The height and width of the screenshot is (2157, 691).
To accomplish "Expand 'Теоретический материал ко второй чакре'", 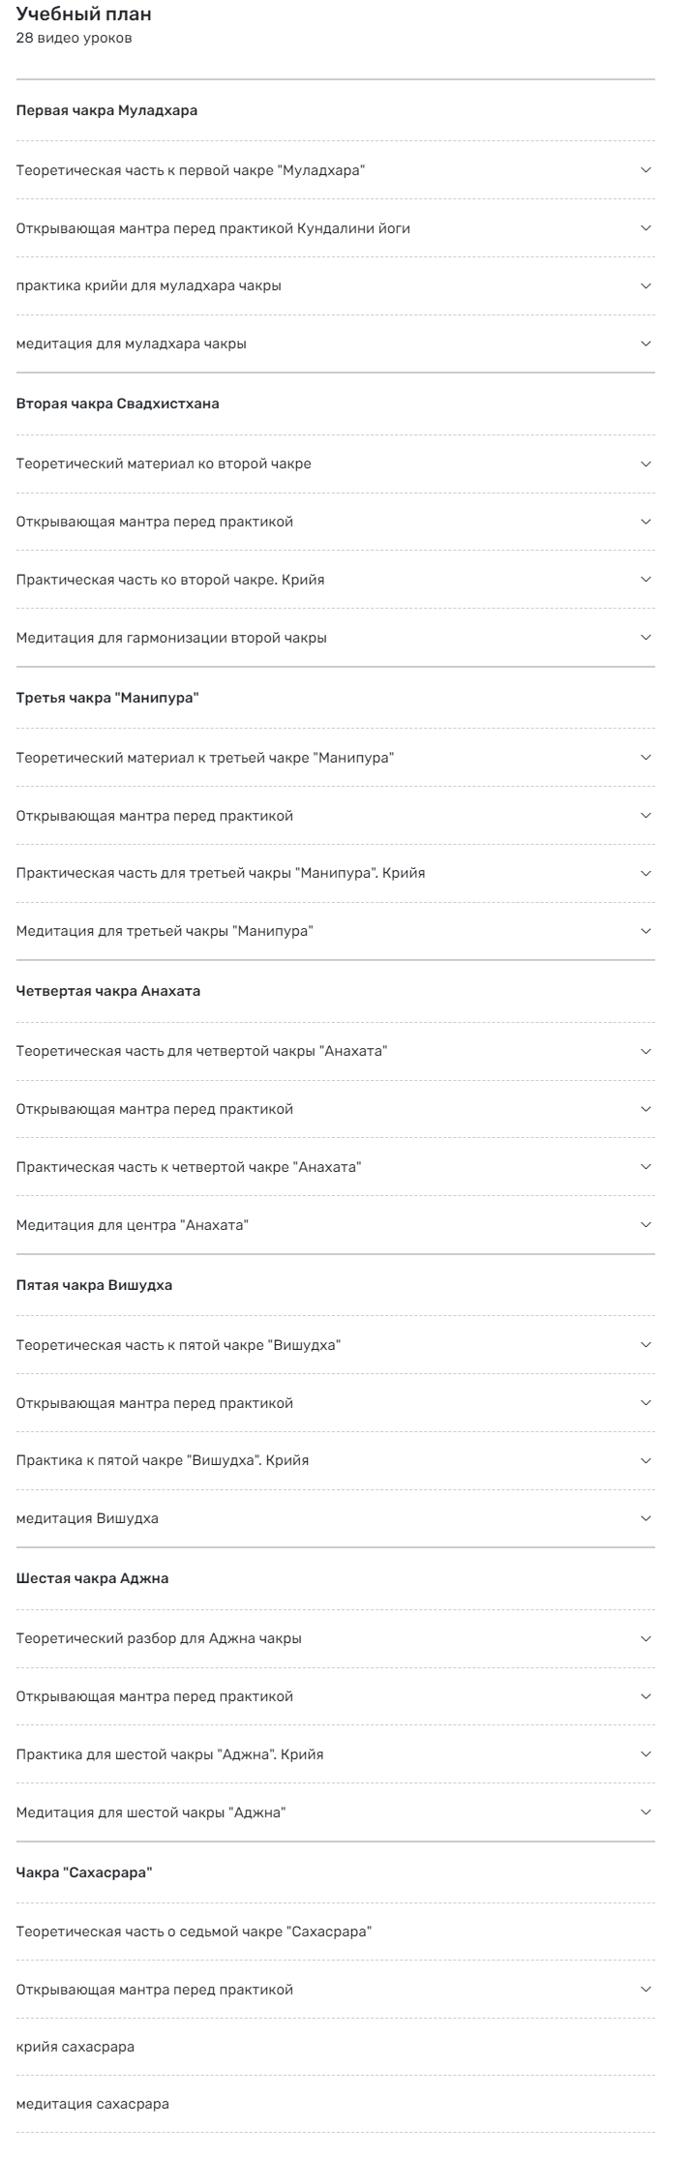I will [x=345, y=464].
